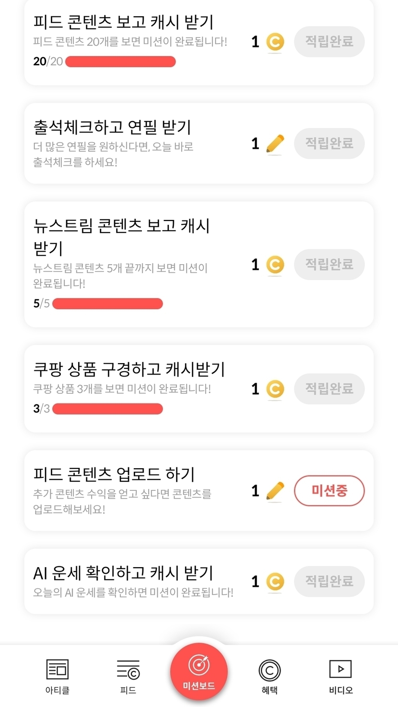Click the 20/20 feed content progress bar

point(120,61)
